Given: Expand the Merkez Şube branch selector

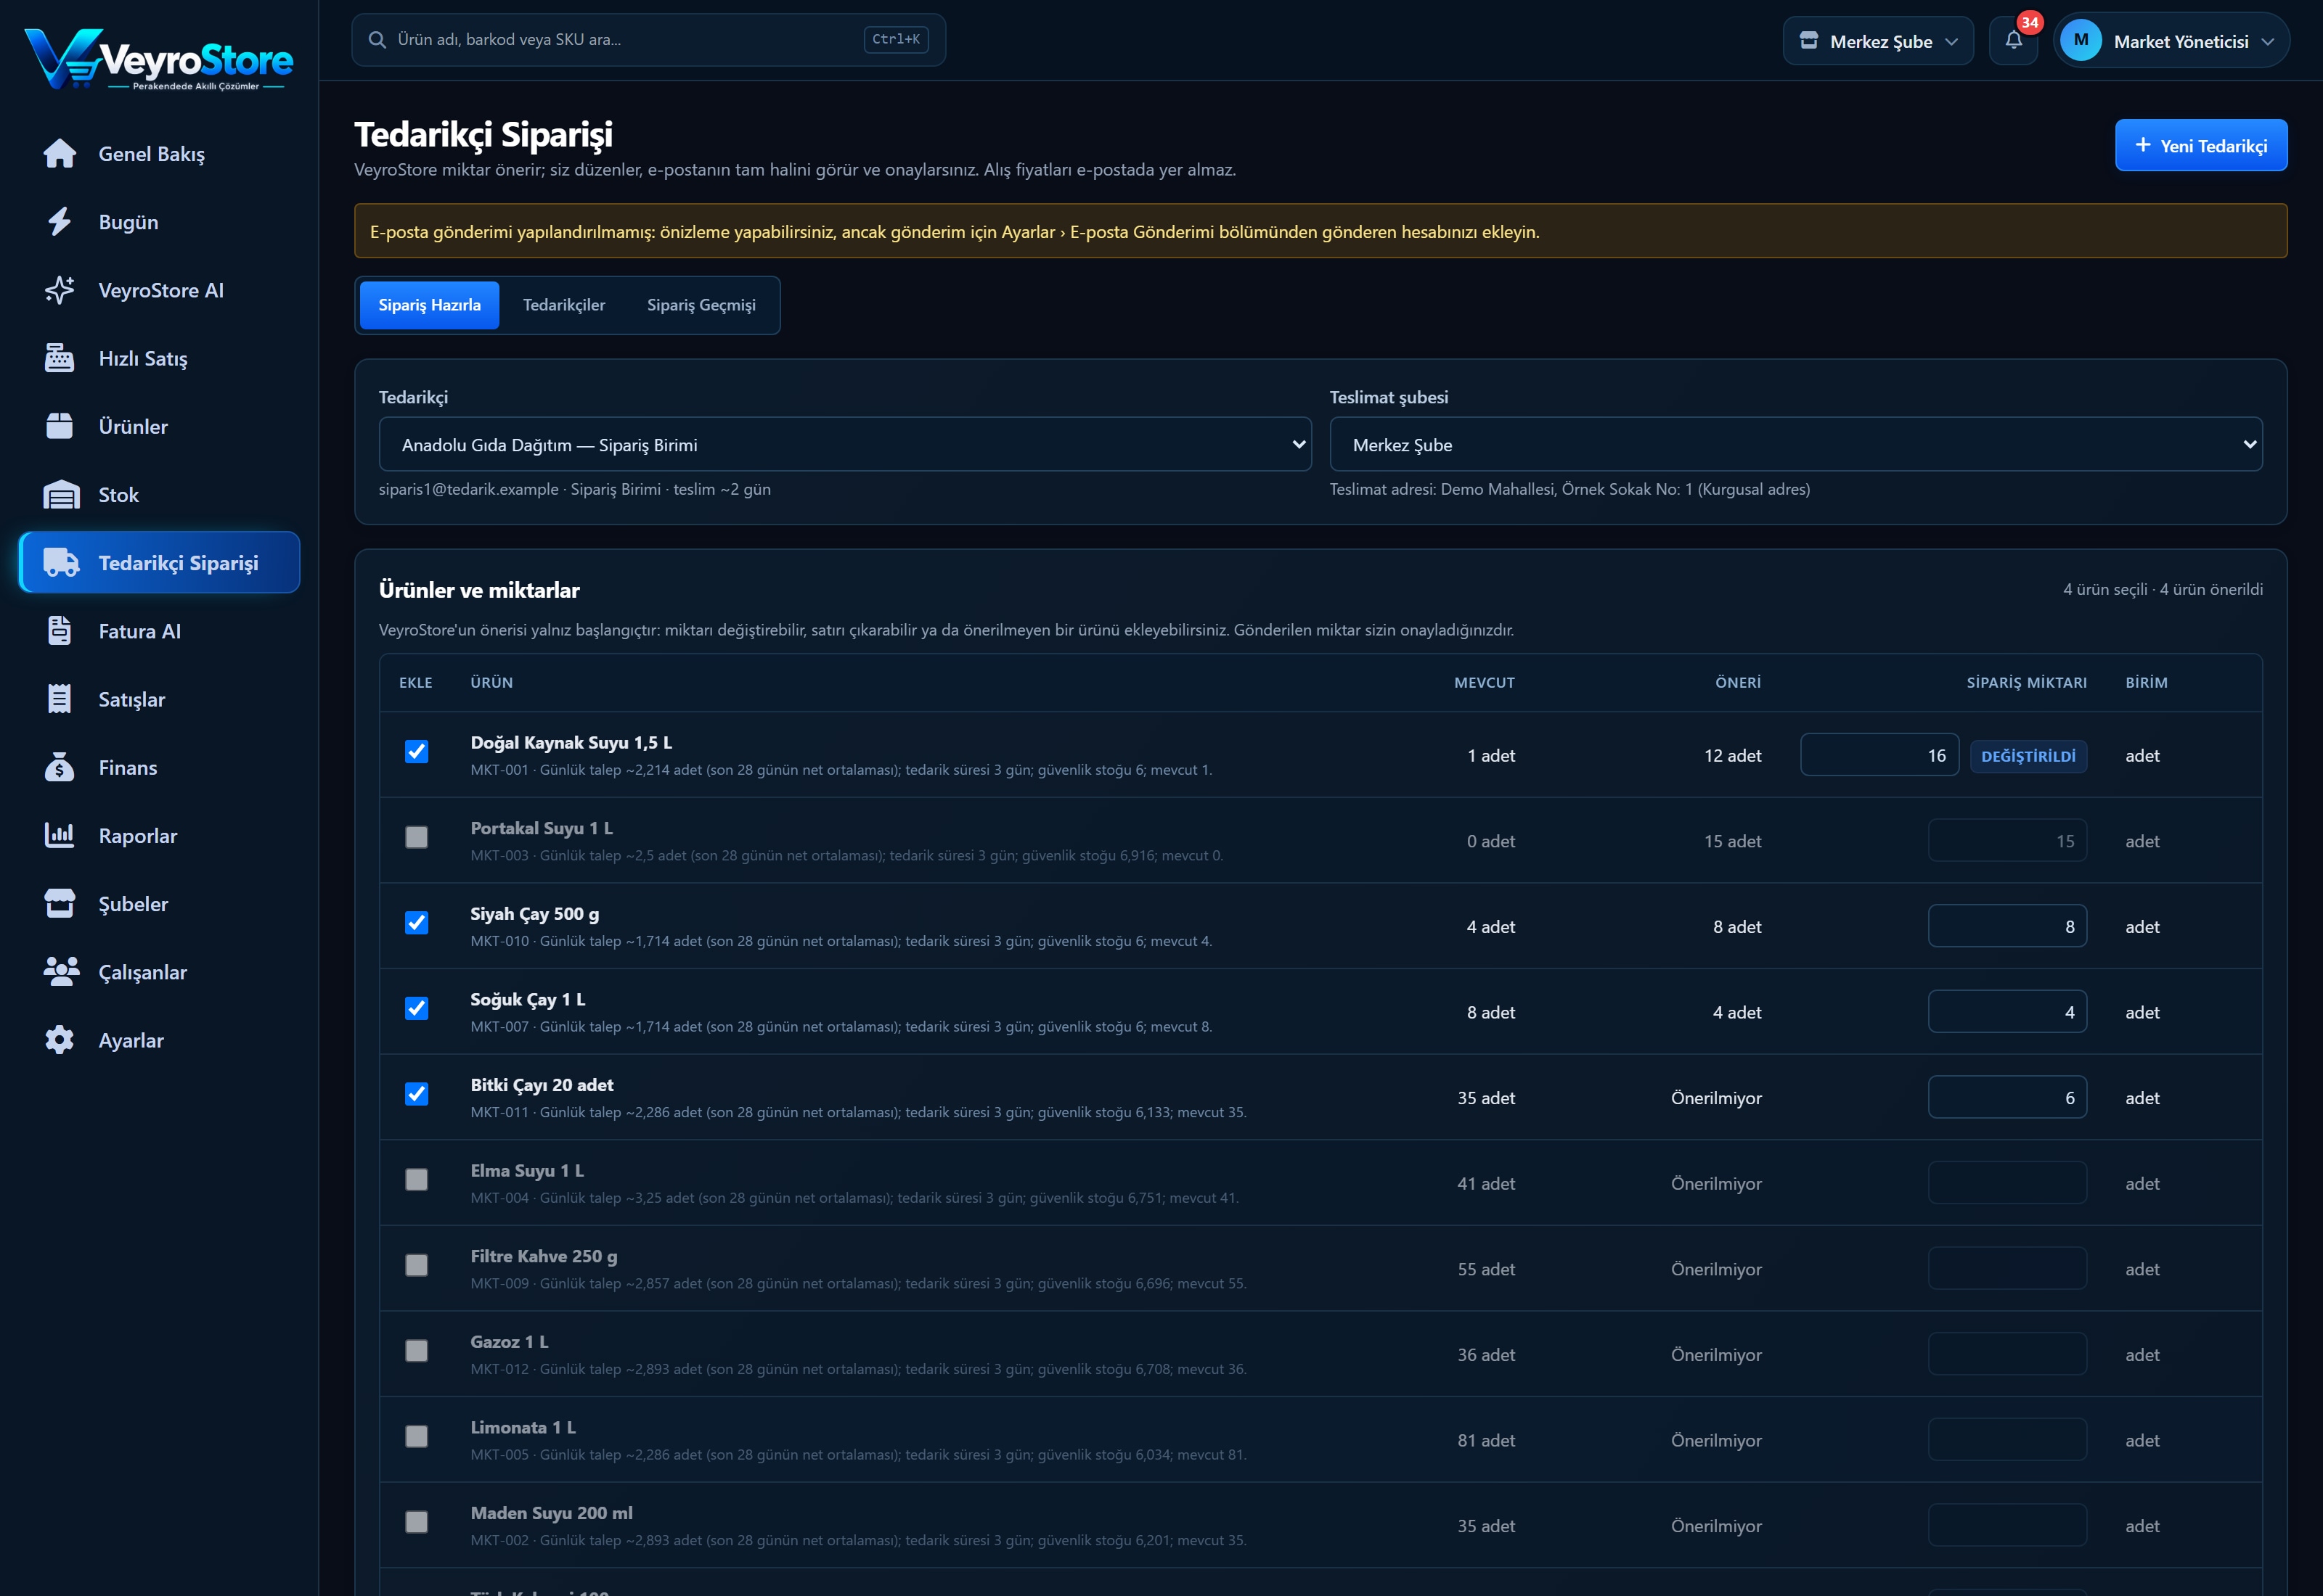Looking at the screenshot, I should click(x=1878, y=41).
